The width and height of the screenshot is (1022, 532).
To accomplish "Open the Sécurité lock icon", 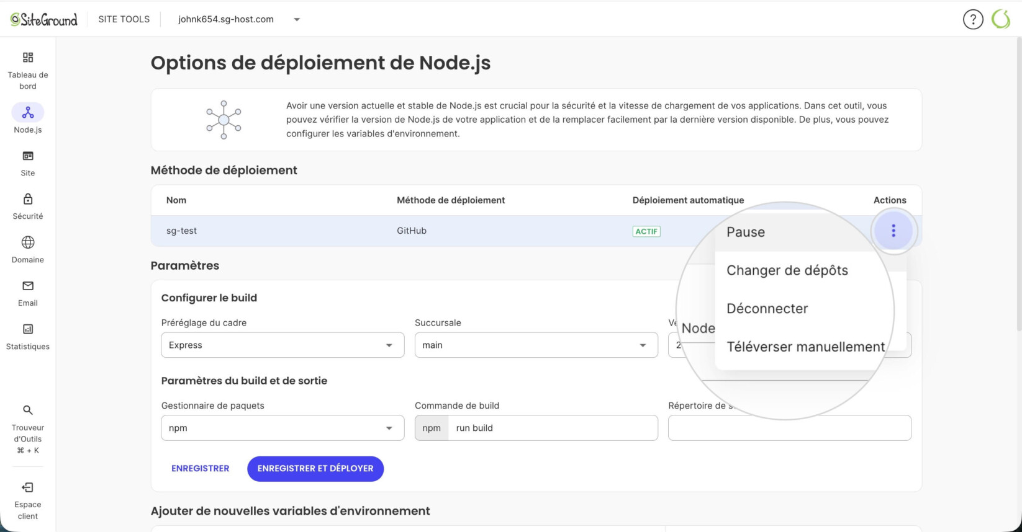I will click(28, 199).
